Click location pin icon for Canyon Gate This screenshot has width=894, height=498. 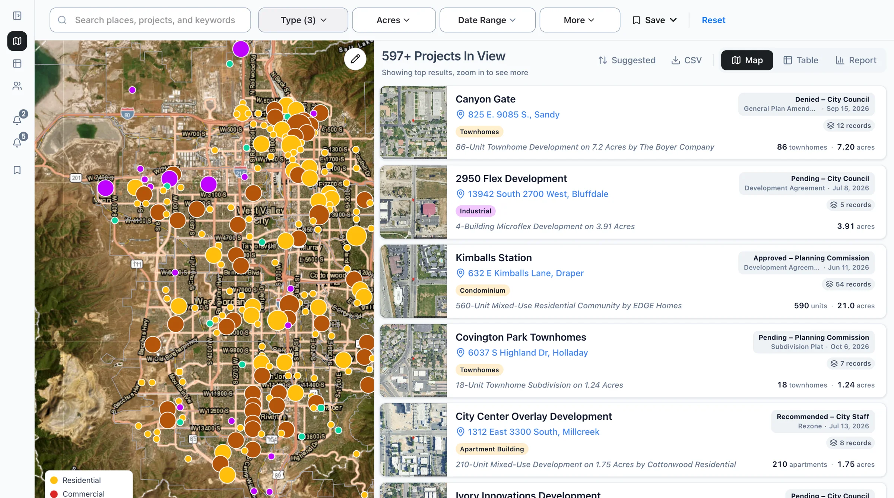pos(460,114)
